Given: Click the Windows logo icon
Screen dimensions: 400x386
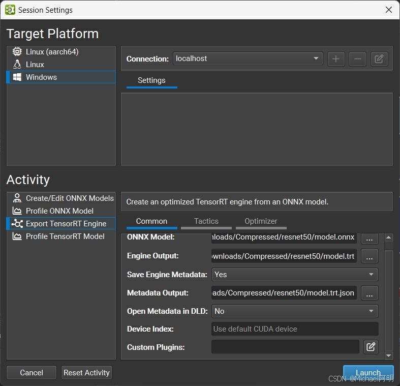Looking at the screenshot, I should tap(17, 77).
